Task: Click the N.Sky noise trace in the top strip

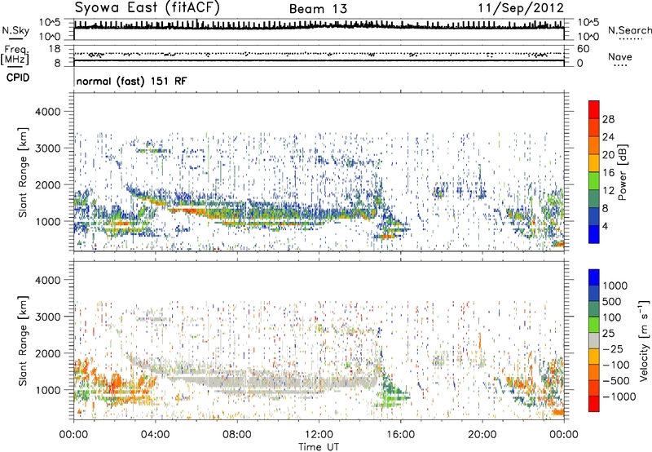Action: pos(319,26)
